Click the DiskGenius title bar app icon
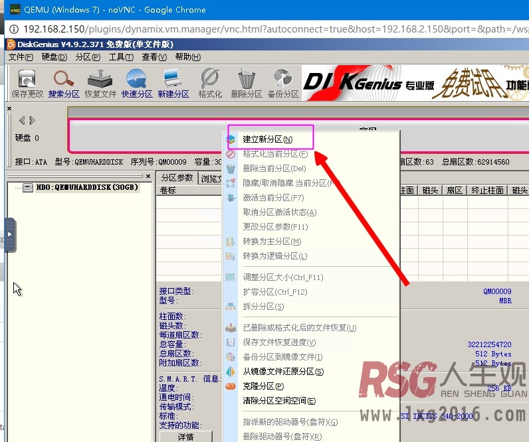 (11, 44)
